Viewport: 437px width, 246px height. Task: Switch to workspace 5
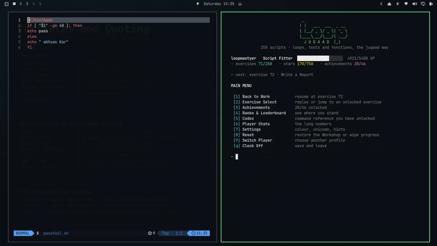[40, 4]
